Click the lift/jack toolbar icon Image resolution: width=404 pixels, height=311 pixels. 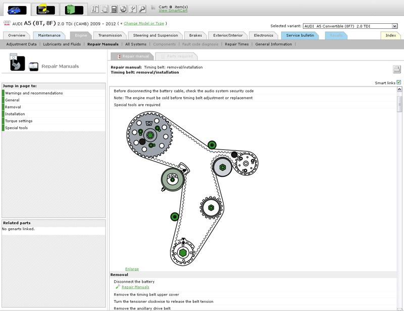point(95,9)
